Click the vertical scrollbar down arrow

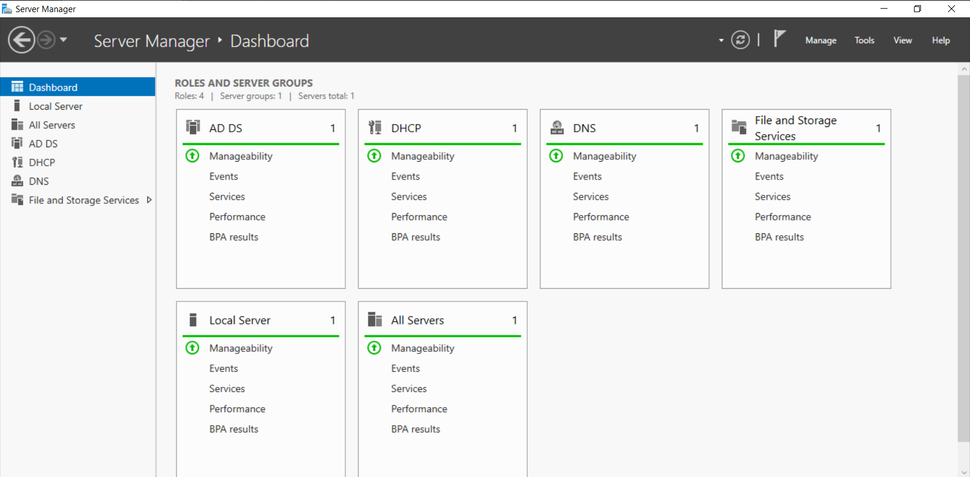tap(964, 472)
